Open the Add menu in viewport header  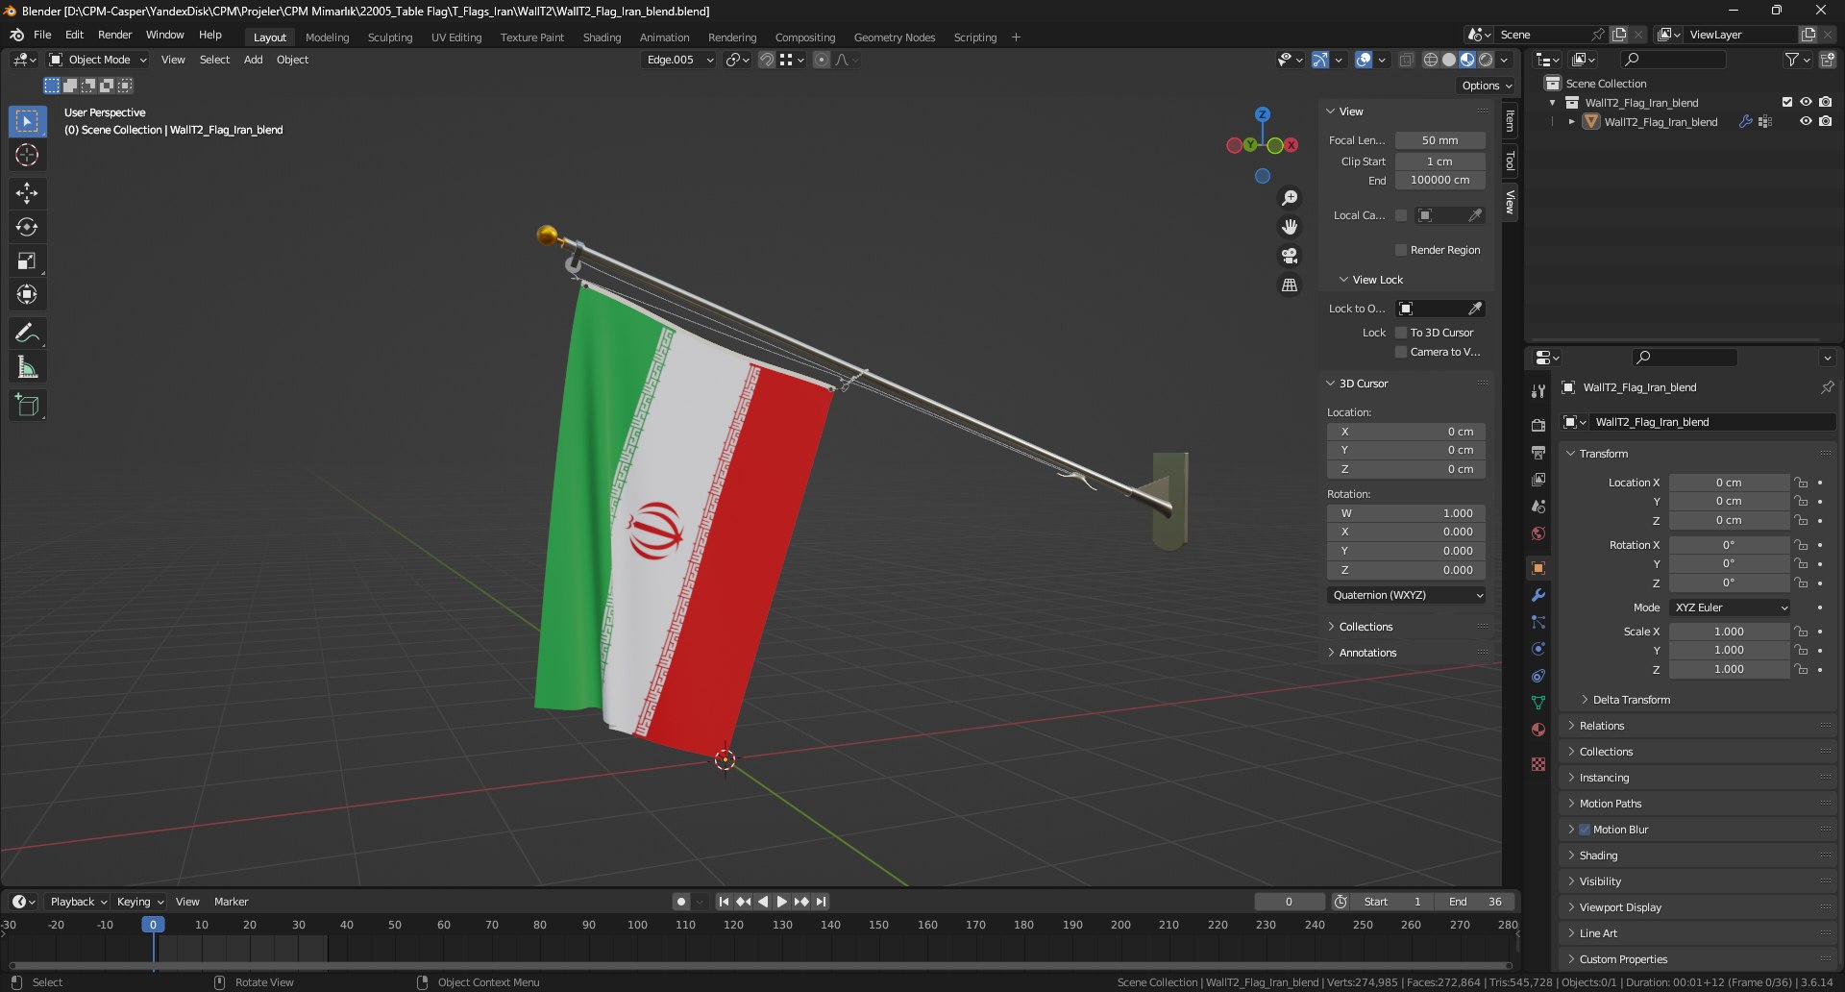pos(253,60)
